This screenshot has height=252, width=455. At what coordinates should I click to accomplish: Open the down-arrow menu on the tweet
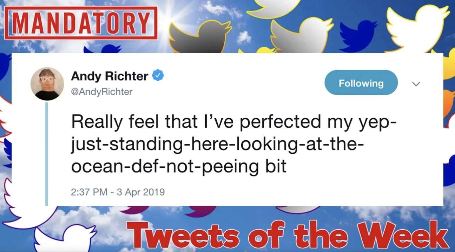416,84
